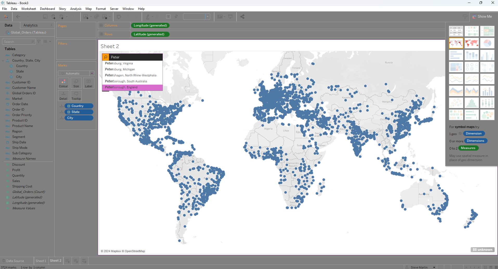The width and height of the screenshot is (498, 269).
Task: Clear the sheet using the toolbar icon
Action: coord(105,16)
